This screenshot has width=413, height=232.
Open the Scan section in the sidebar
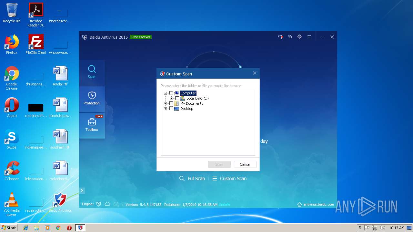click(x=92, y=72)
